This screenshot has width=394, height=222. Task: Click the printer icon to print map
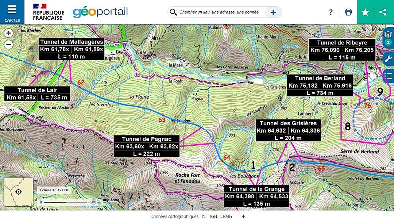[348, 12]
